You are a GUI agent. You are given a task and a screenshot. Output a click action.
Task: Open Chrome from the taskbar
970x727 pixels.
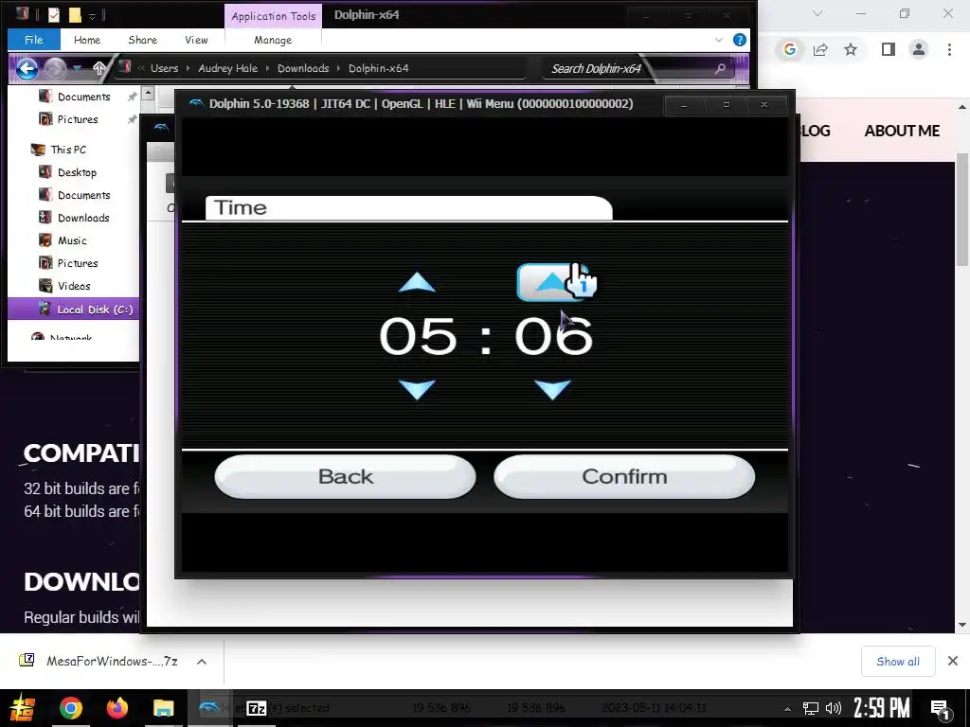[70, 708]
